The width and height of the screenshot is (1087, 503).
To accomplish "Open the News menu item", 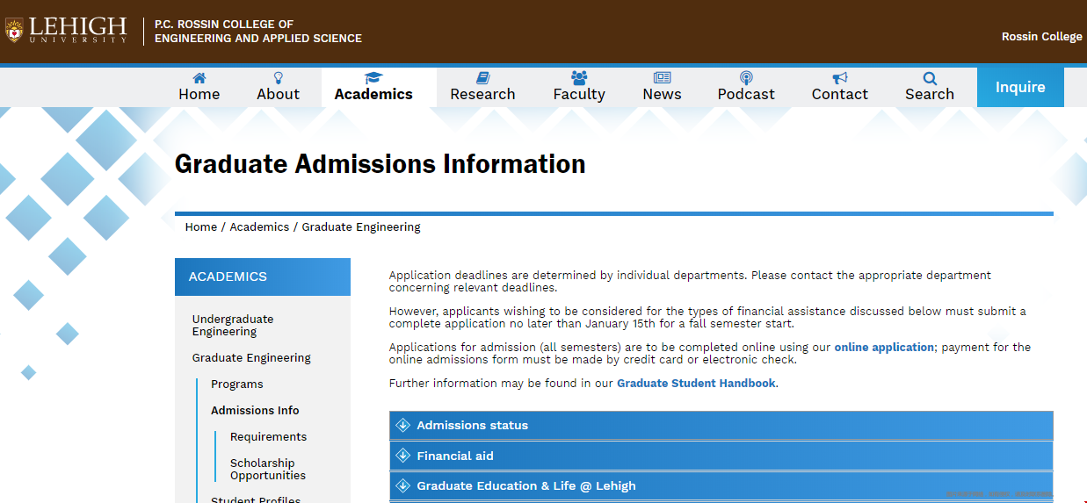I will (662, 94).
